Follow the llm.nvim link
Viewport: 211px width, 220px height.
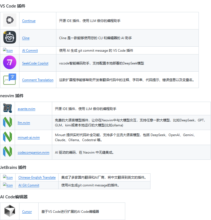pos(24,123)
